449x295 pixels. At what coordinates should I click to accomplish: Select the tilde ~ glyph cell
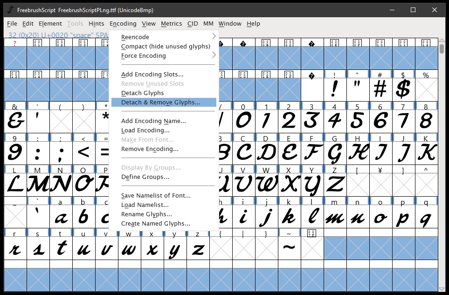click(x=289, y=248)
